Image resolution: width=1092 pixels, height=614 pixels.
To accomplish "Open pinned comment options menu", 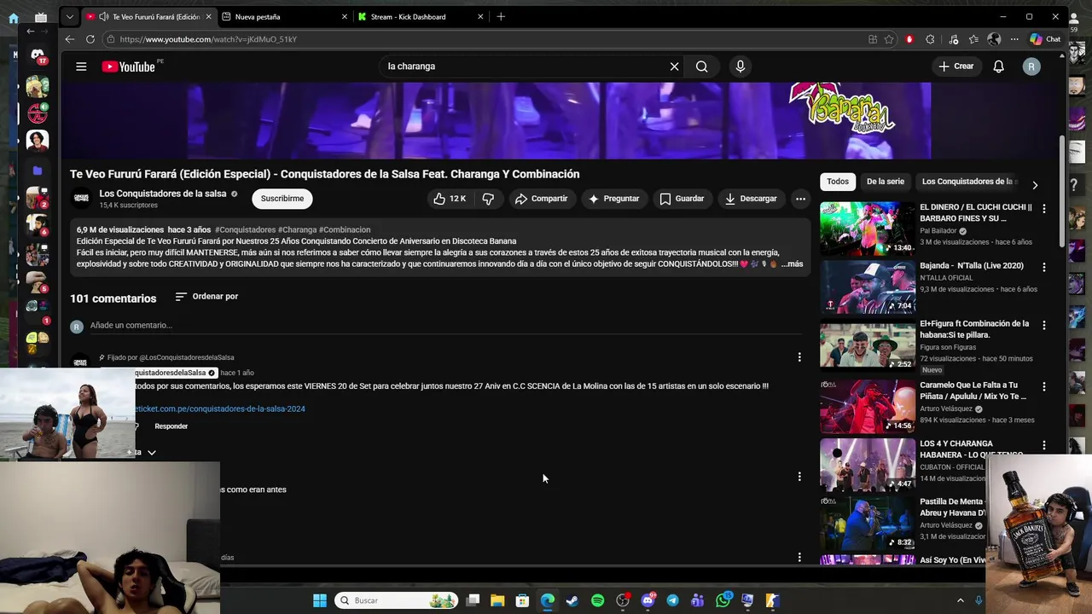I will tap(799, 357).
